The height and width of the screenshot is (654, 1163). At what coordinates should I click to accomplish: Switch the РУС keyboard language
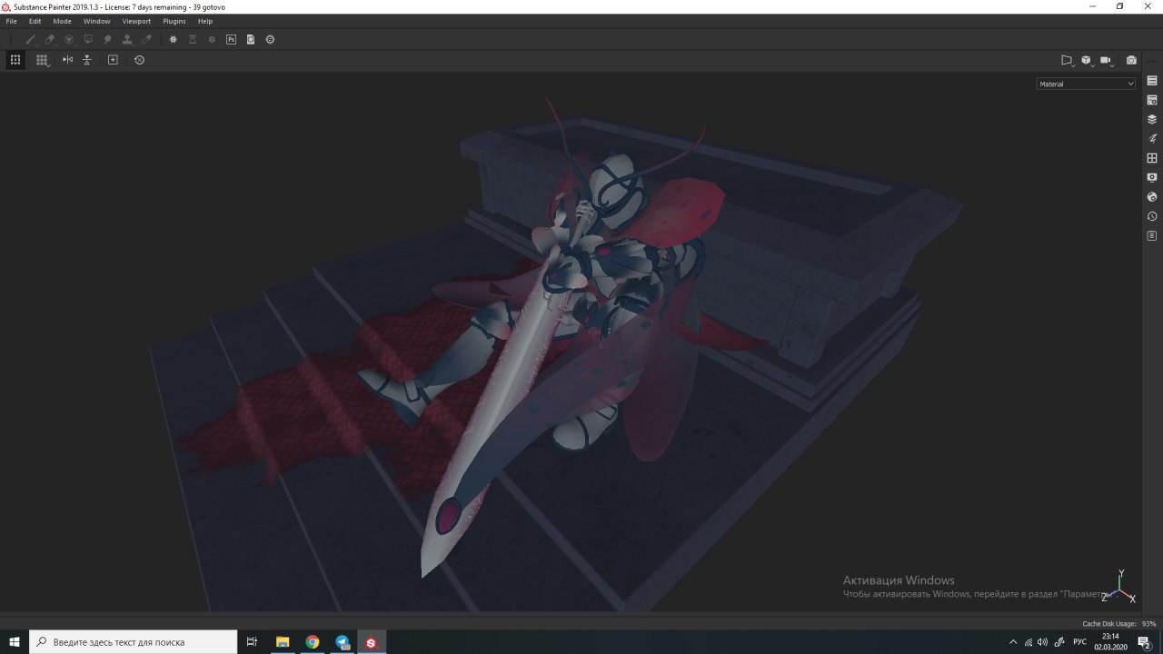point(1079,642)
